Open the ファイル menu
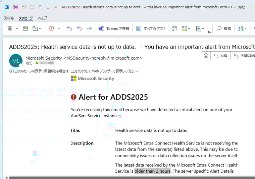255x179 pixels. pyautogui.click(x=9, y=18)
